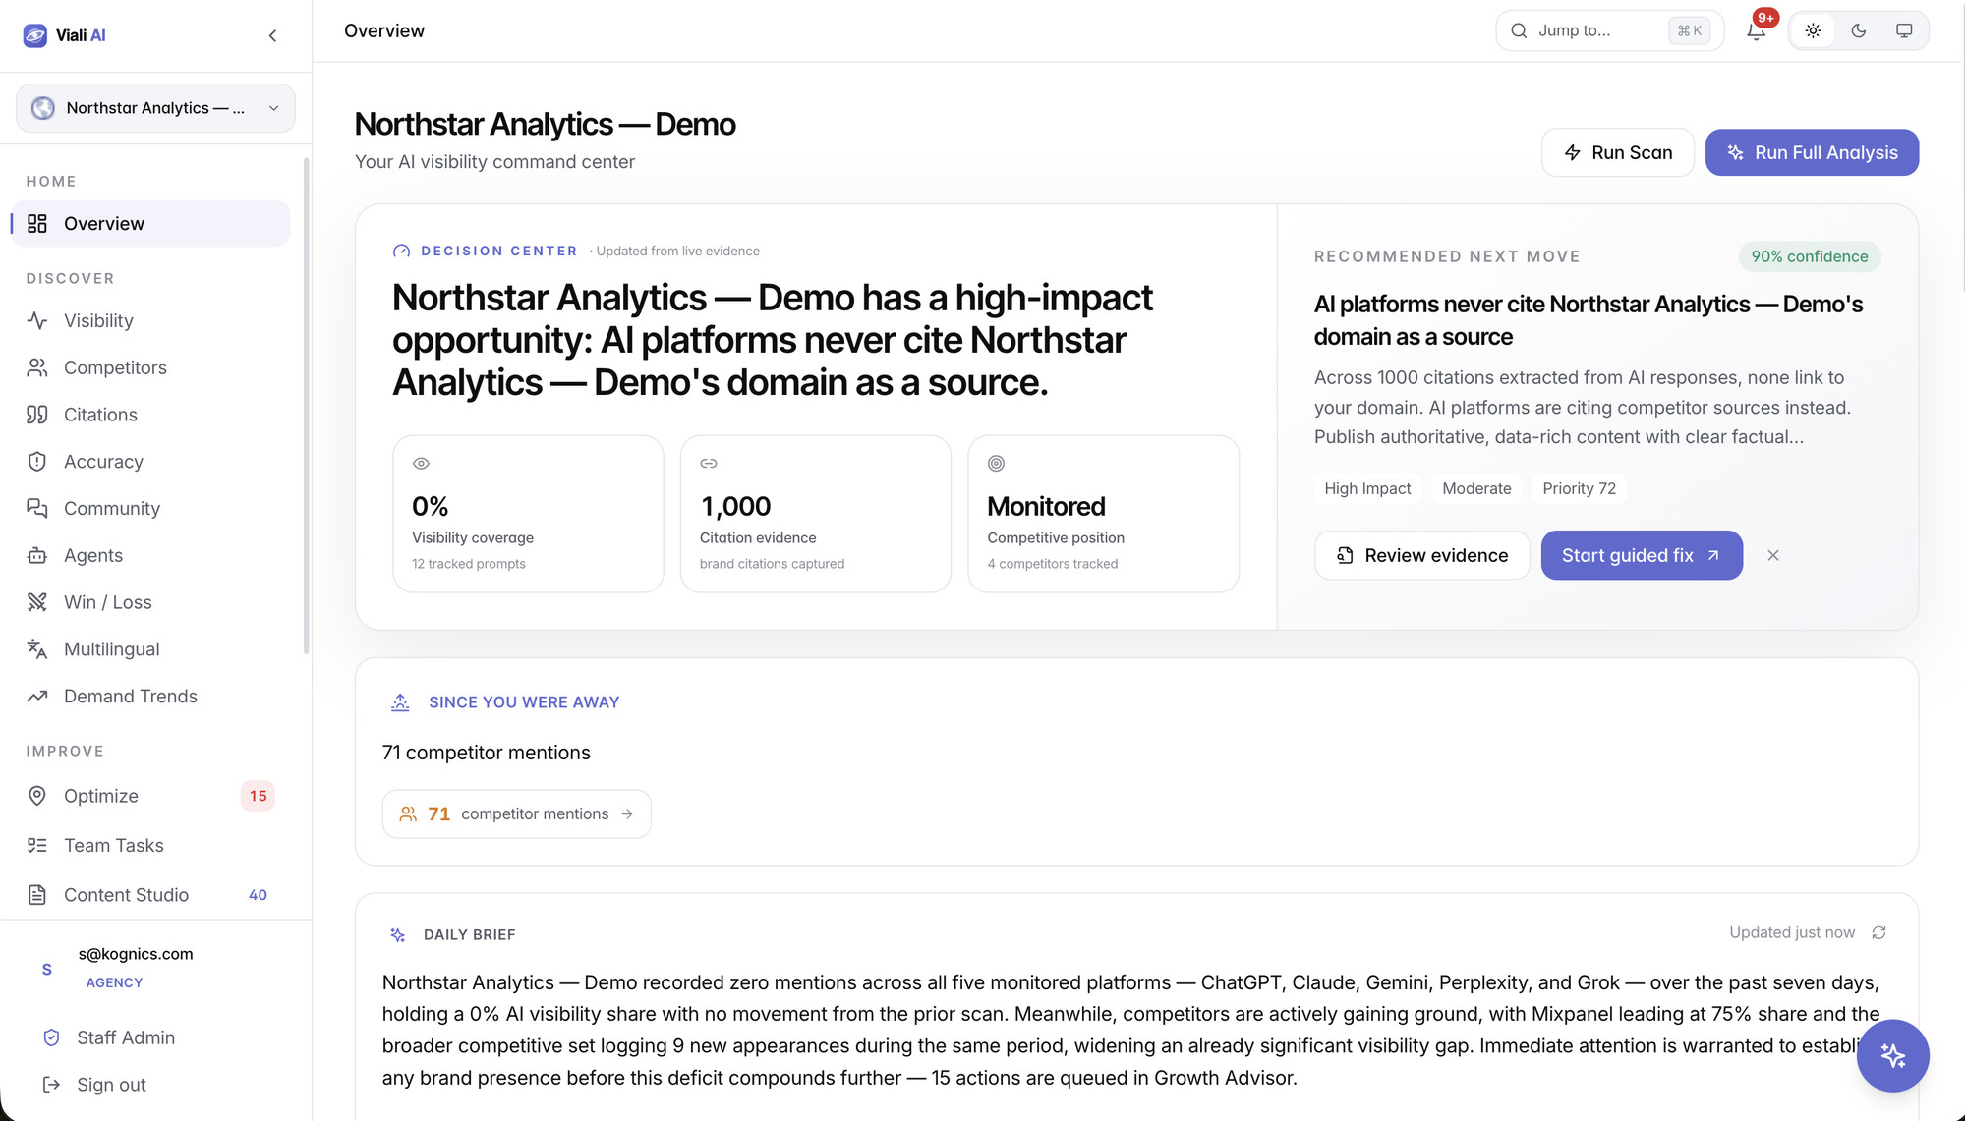Open the Accuracy page
Screen dimensions: 1965x1121
151,462
